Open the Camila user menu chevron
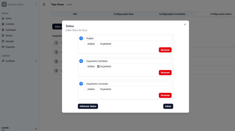This screenshot has width=235, height=131. (36, 129)
